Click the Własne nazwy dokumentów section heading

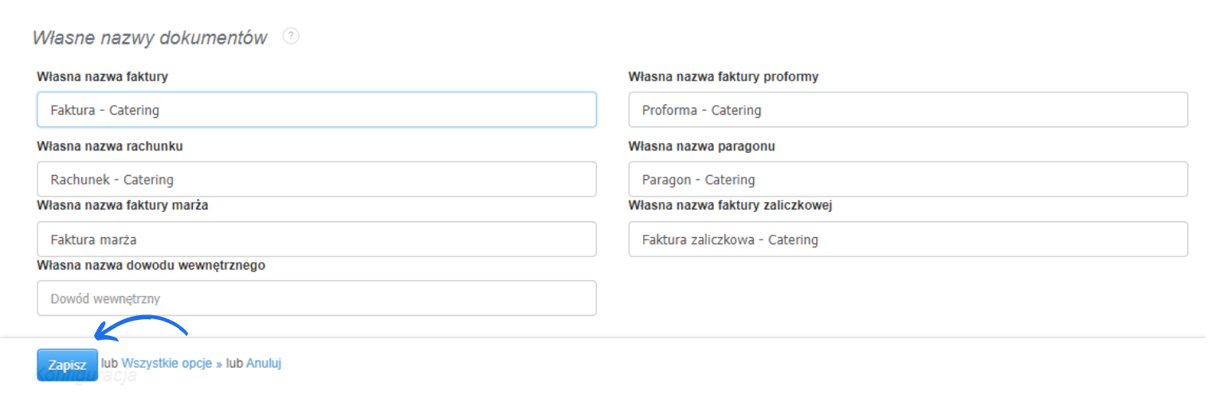pyautogui.click(x=150, y=37)
